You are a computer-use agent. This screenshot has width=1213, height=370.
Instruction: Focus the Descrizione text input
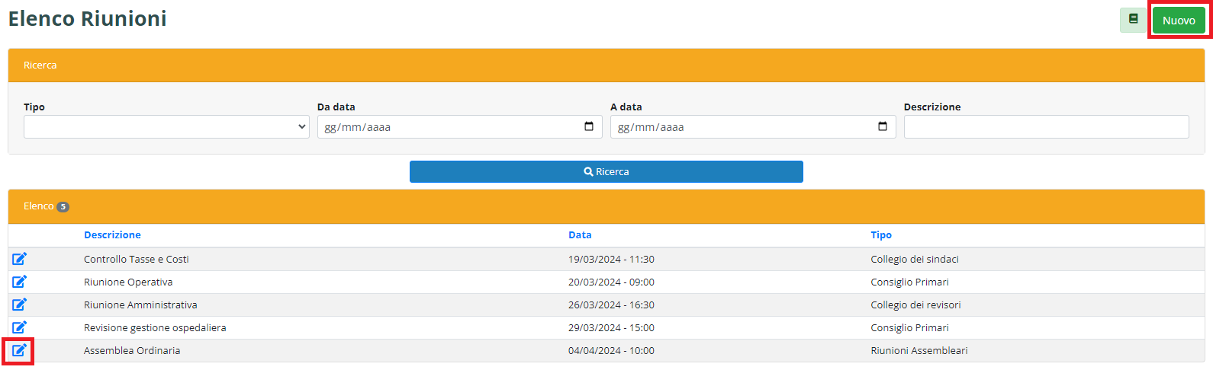[1046, 126]
